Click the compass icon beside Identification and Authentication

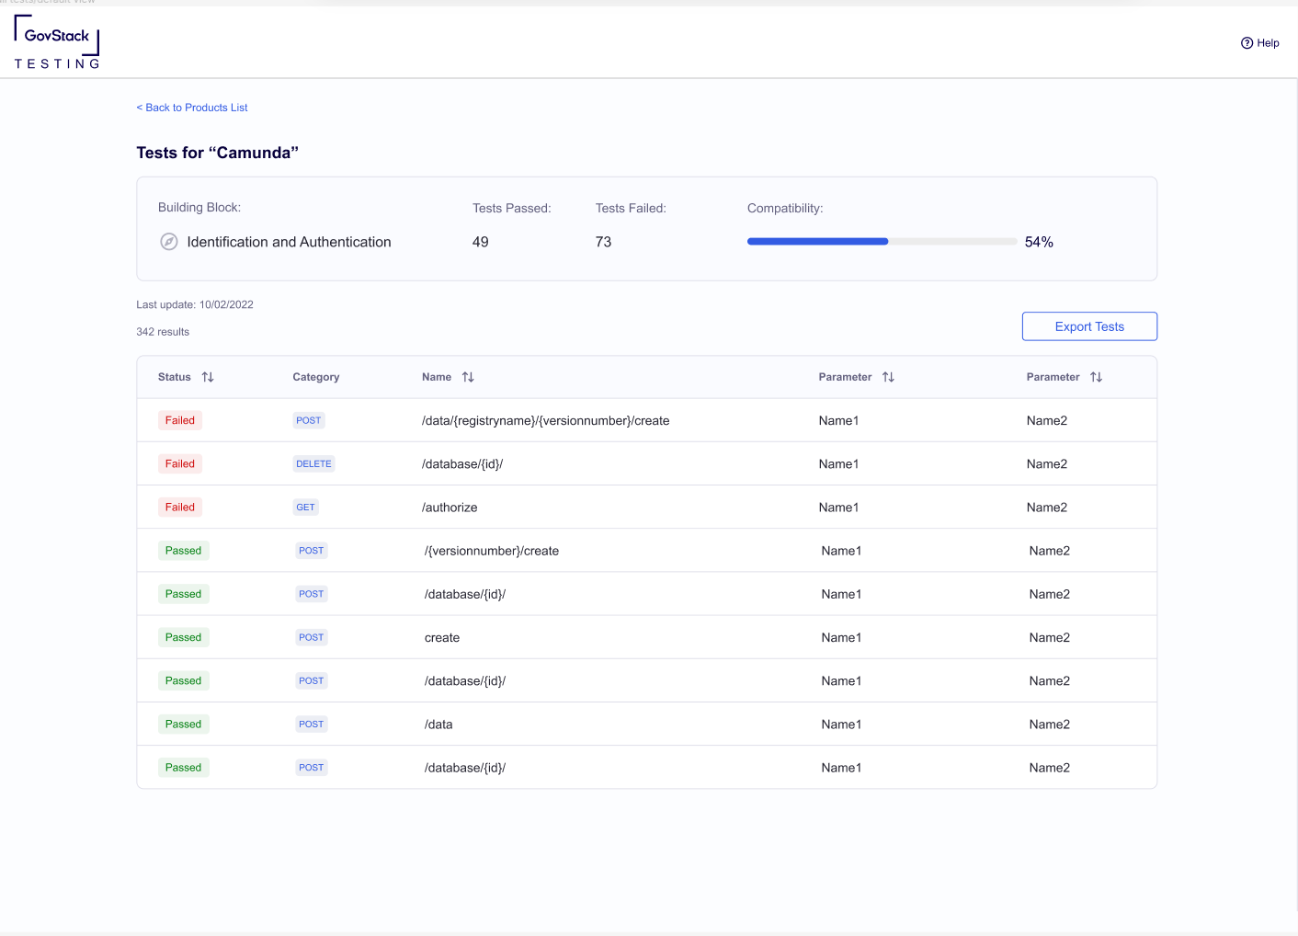click(x=169, y=242)
